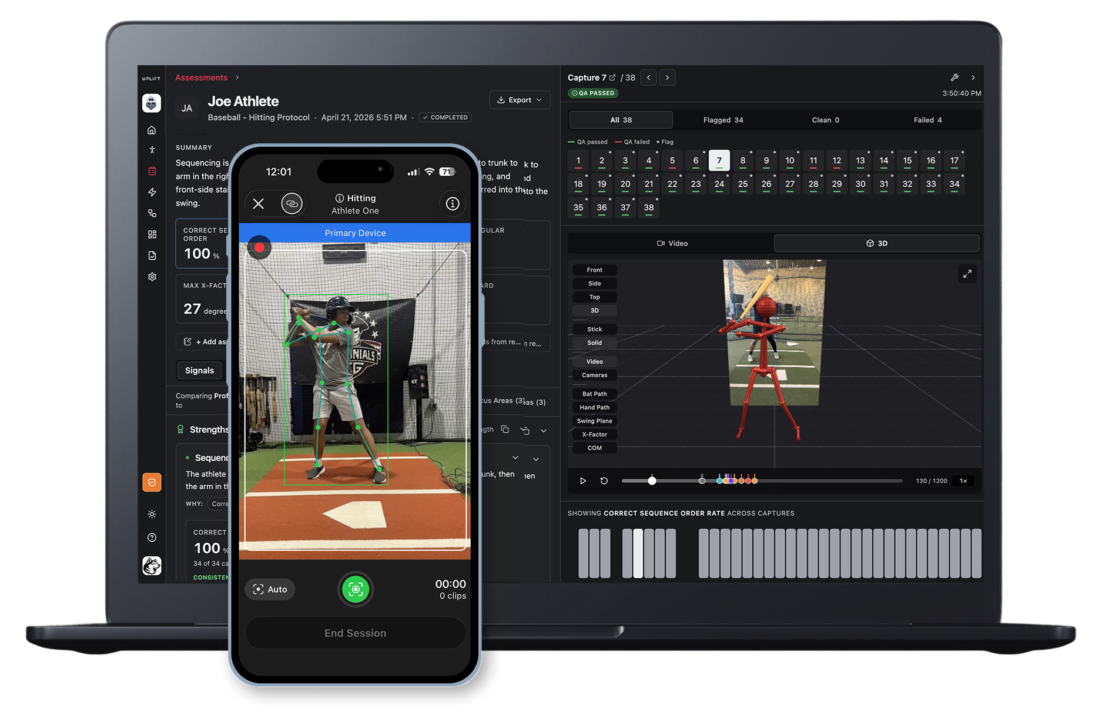Viewport: 1112px width, 722px height.
Task: Tap the green capture button on phone
Action: [356, 589]
